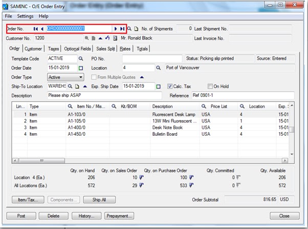Drill down Location 4 purchase order quantity
This screenshot has width=308, height=229.
point(191,177)
